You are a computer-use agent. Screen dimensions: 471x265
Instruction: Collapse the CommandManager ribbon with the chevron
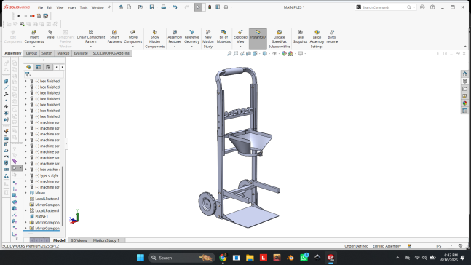[465, 47]
